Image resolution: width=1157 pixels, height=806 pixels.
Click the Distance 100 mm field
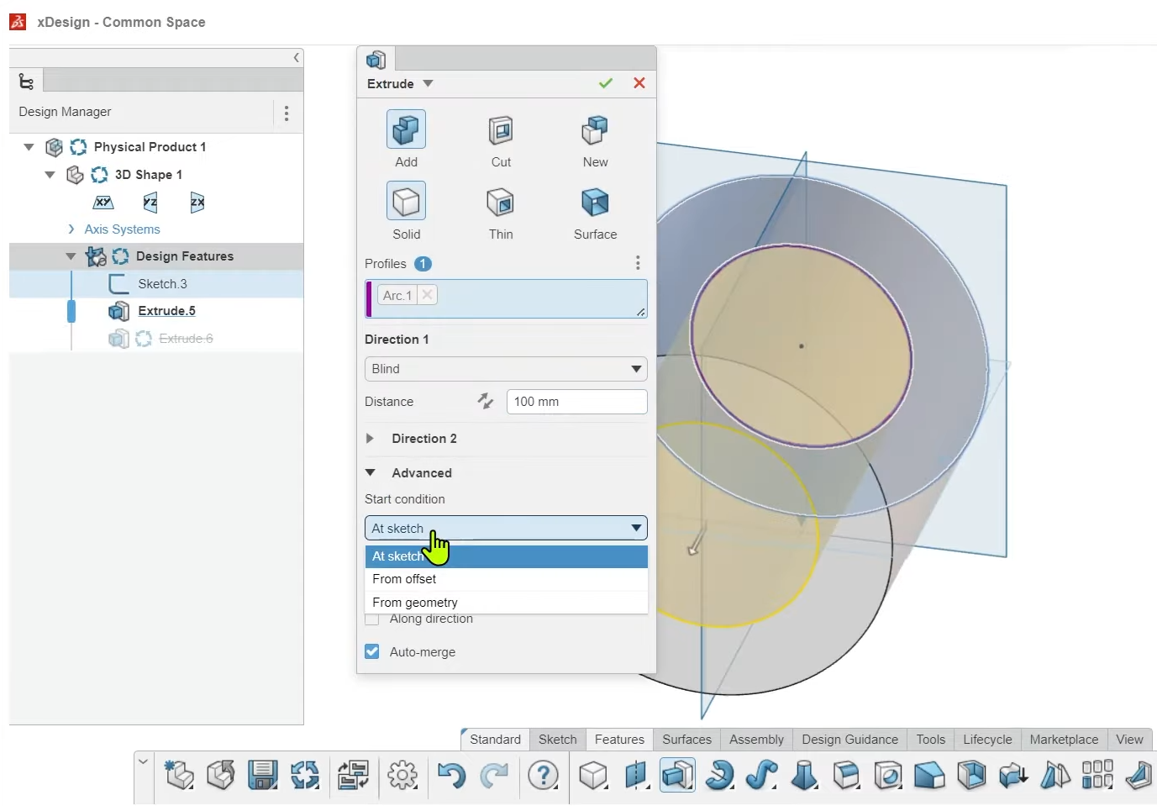(x=576, y=402)
